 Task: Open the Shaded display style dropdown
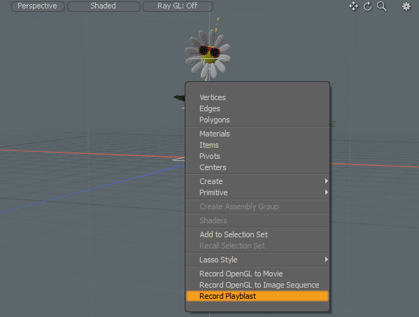tap(104, 6)
